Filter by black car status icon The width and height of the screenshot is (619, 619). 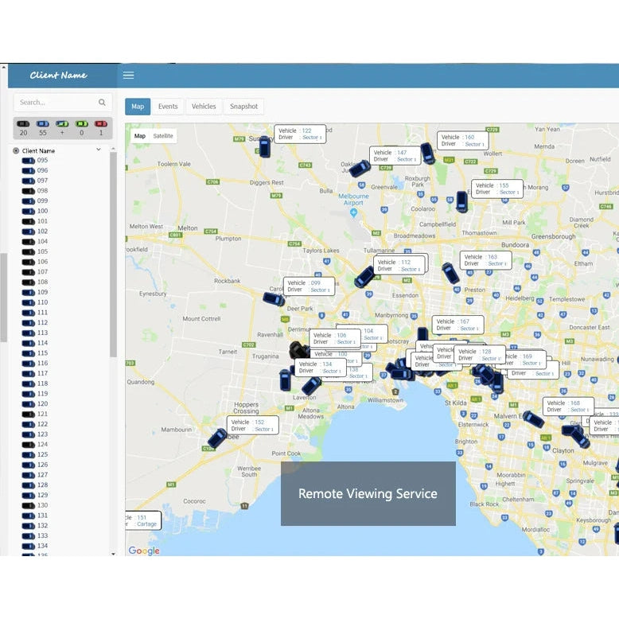23,124
